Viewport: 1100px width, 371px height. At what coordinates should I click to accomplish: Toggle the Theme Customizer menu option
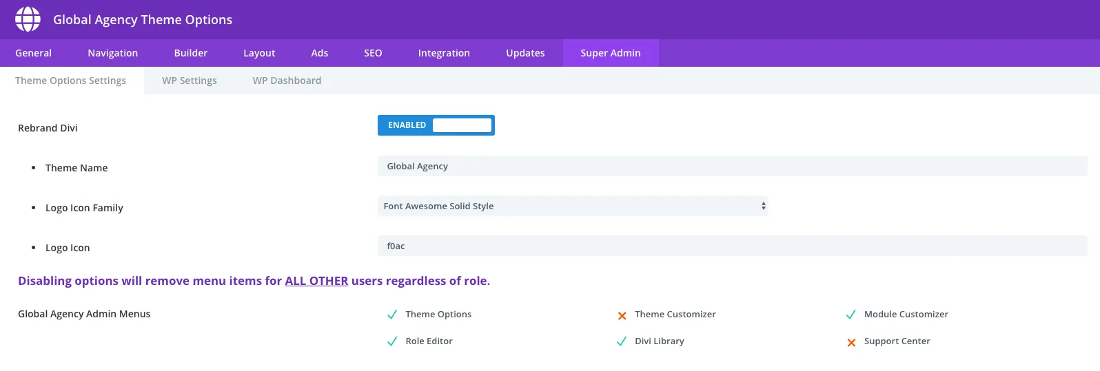click(x=622, y=315)
